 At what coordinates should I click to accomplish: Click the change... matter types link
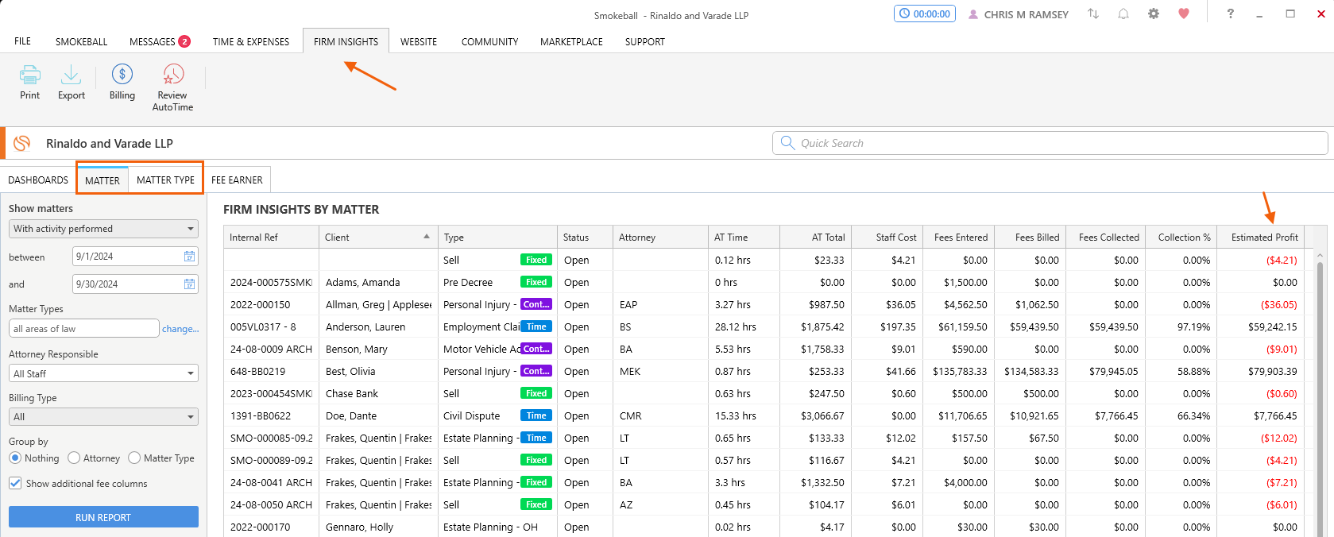[x=180, y=329]
